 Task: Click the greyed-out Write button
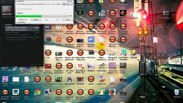coord(57,19)
